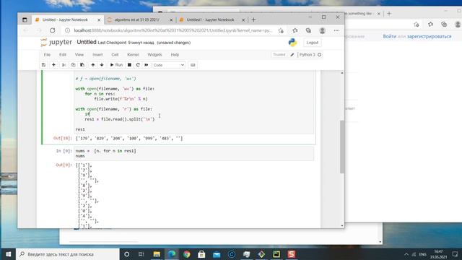Open PyCharm from the taskbar
The width and height of the screenshot is (462, 260).
point(276,254)
